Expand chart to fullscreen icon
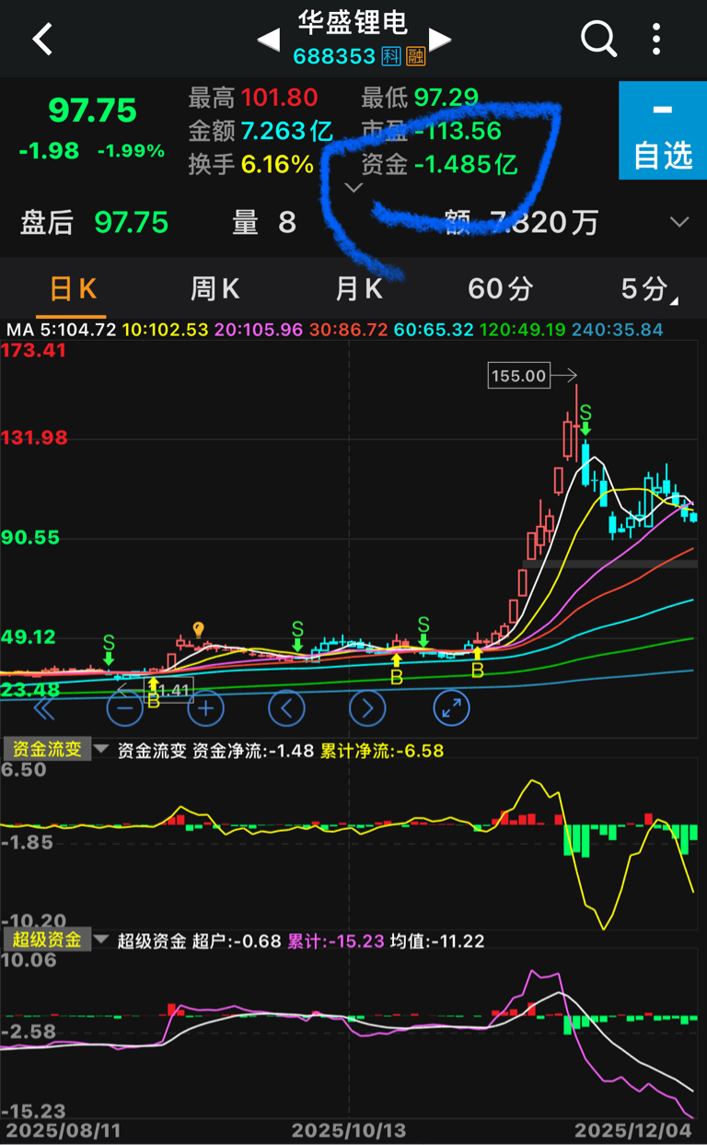707x1145 pixels. point(451,708)
